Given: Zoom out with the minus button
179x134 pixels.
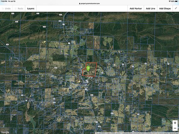Looking at the screenshot, I should point(175,128).
